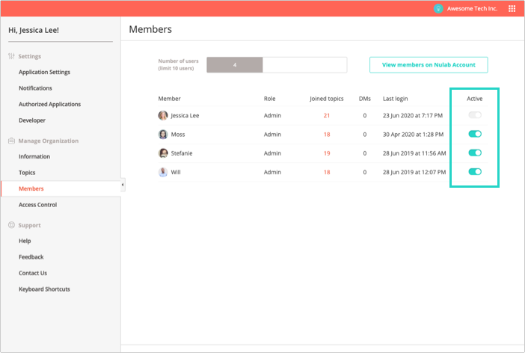This screenshot has height=353, width=525.
Task: Click the Member column header
Action: click(170, 99)
